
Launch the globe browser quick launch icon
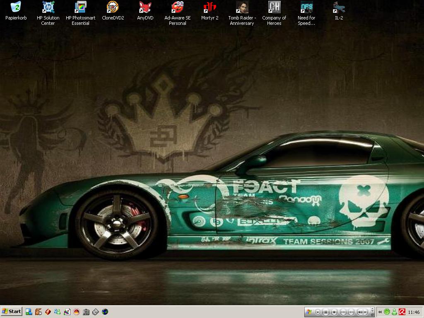[105, 312]
